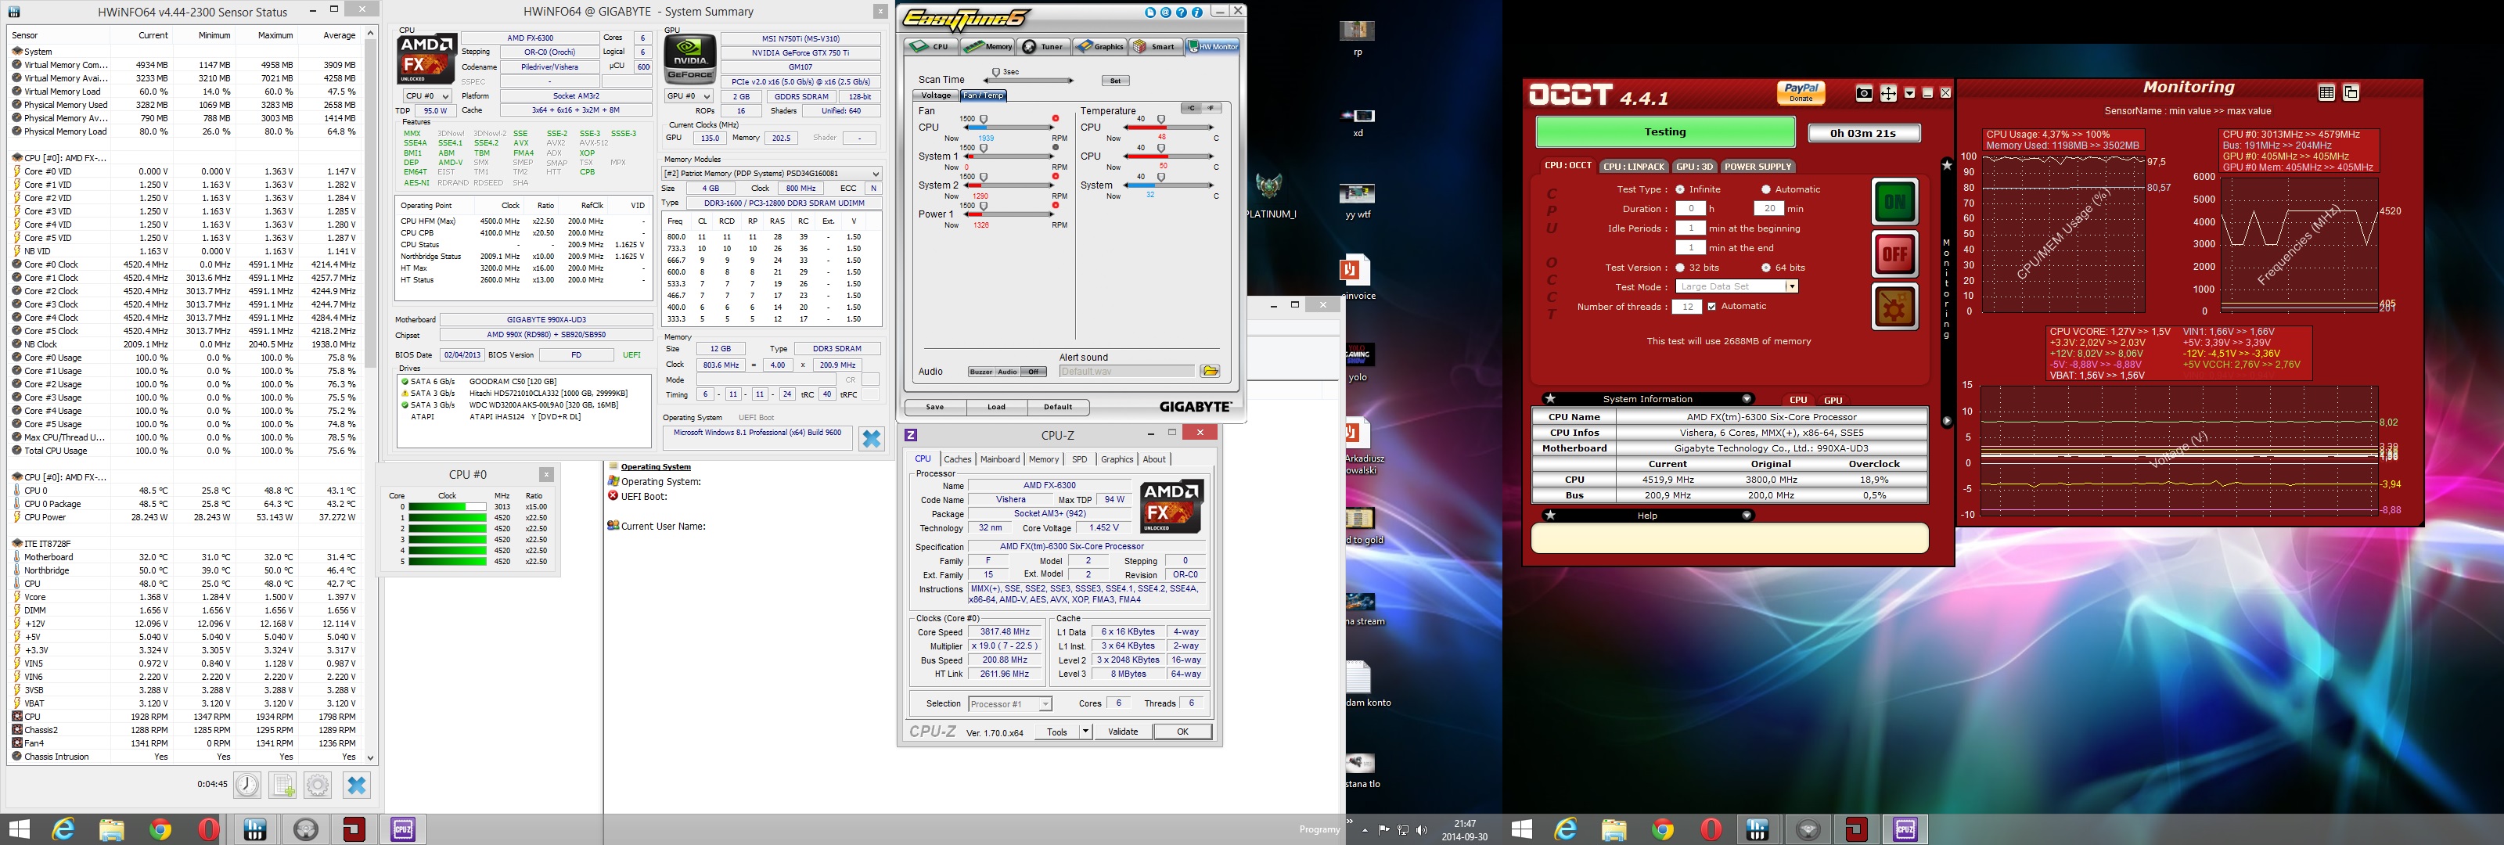Open CPU-Z Tools dropdown arrow
Screen dimensions: 2504x845
[x=1086, y=732]
